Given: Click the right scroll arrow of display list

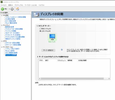Looking at the screenshot, I should coord(109,79).
